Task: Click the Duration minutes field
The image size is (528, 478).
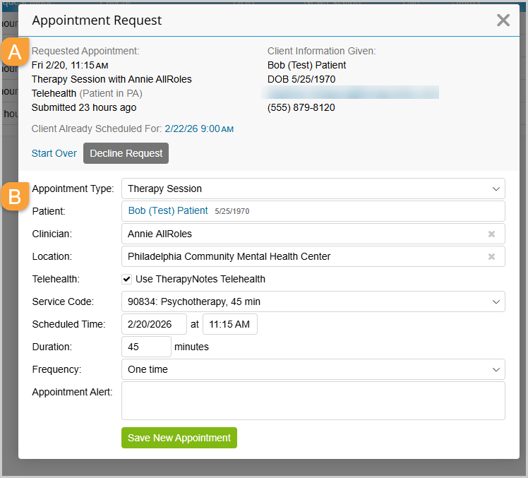Action: (x=146, y=347)
